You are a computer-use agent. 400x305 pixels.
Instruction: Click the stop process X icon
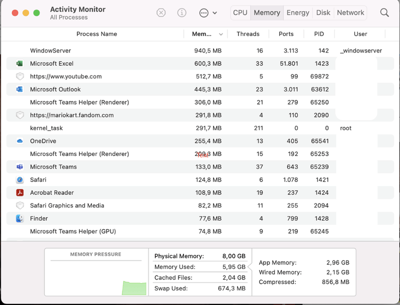tap(161, 13)
